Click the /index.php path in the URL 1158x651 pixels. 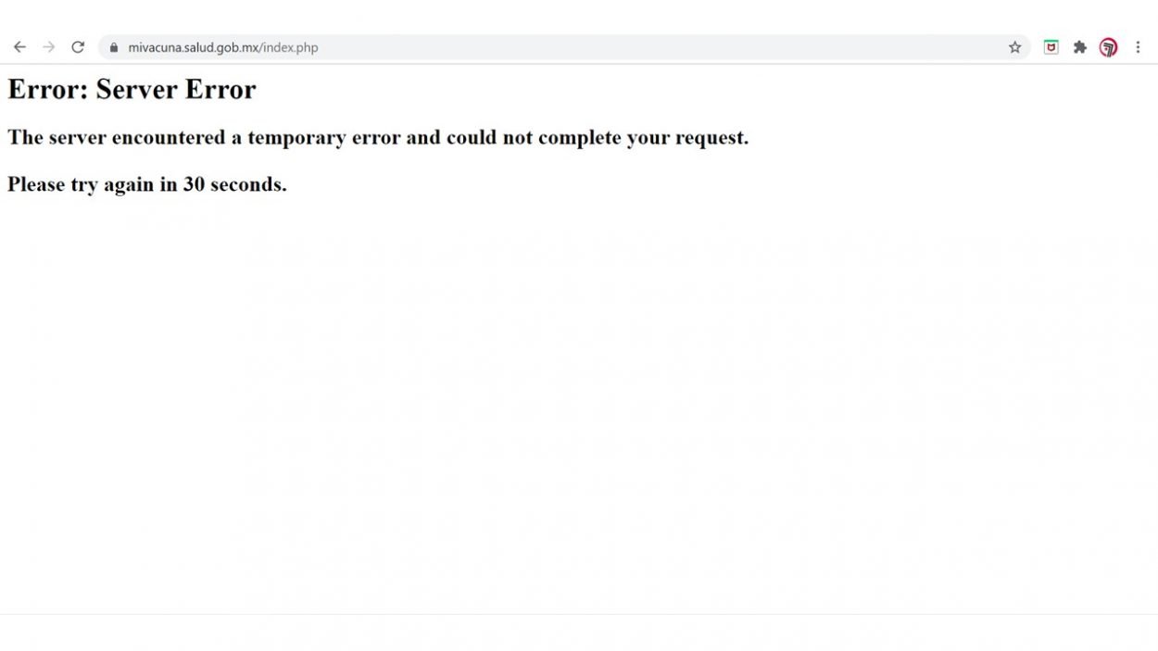pos(289,47)
